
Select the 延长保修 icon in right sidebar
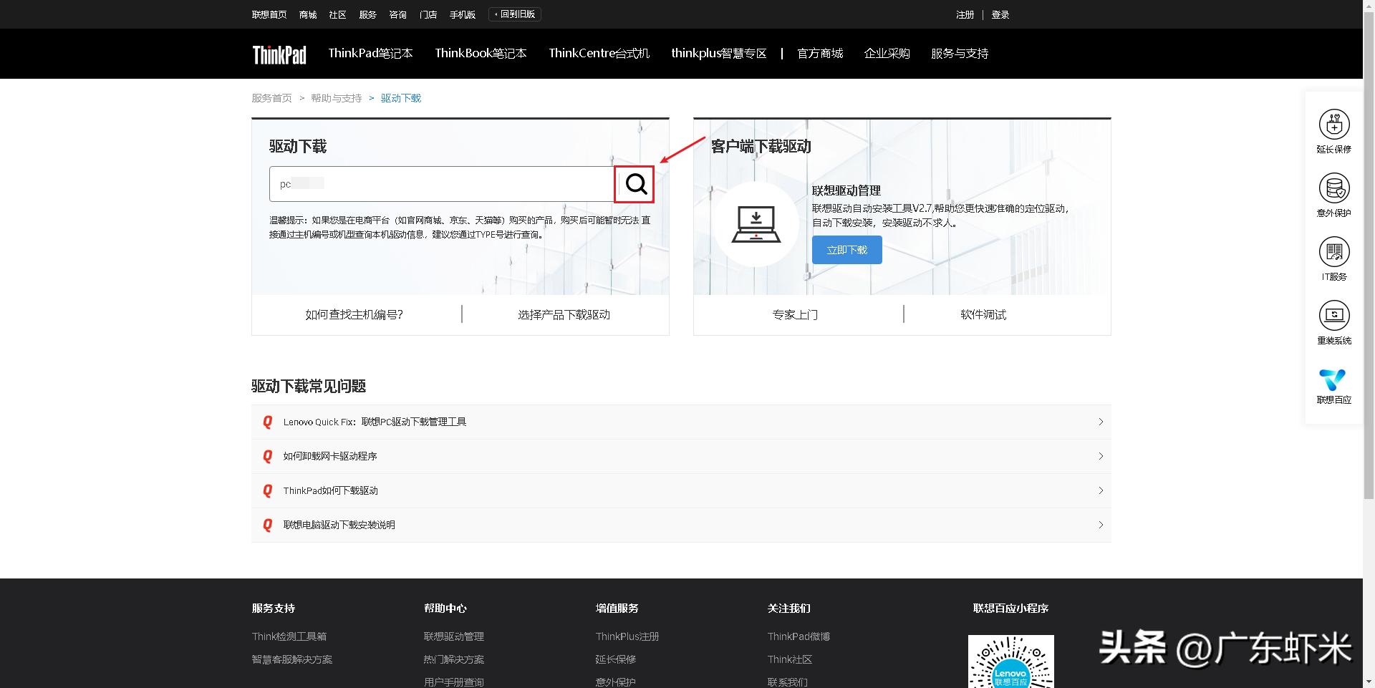[x=1333, y=124]
